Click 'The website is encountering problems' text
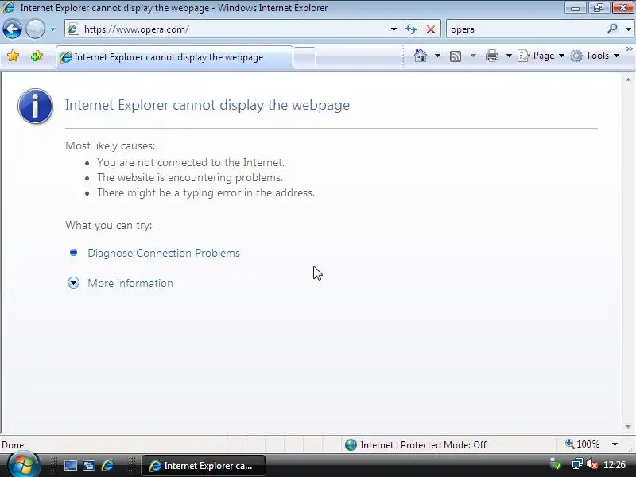The height and width of the screenshot is (477, 636). [190, 177]
